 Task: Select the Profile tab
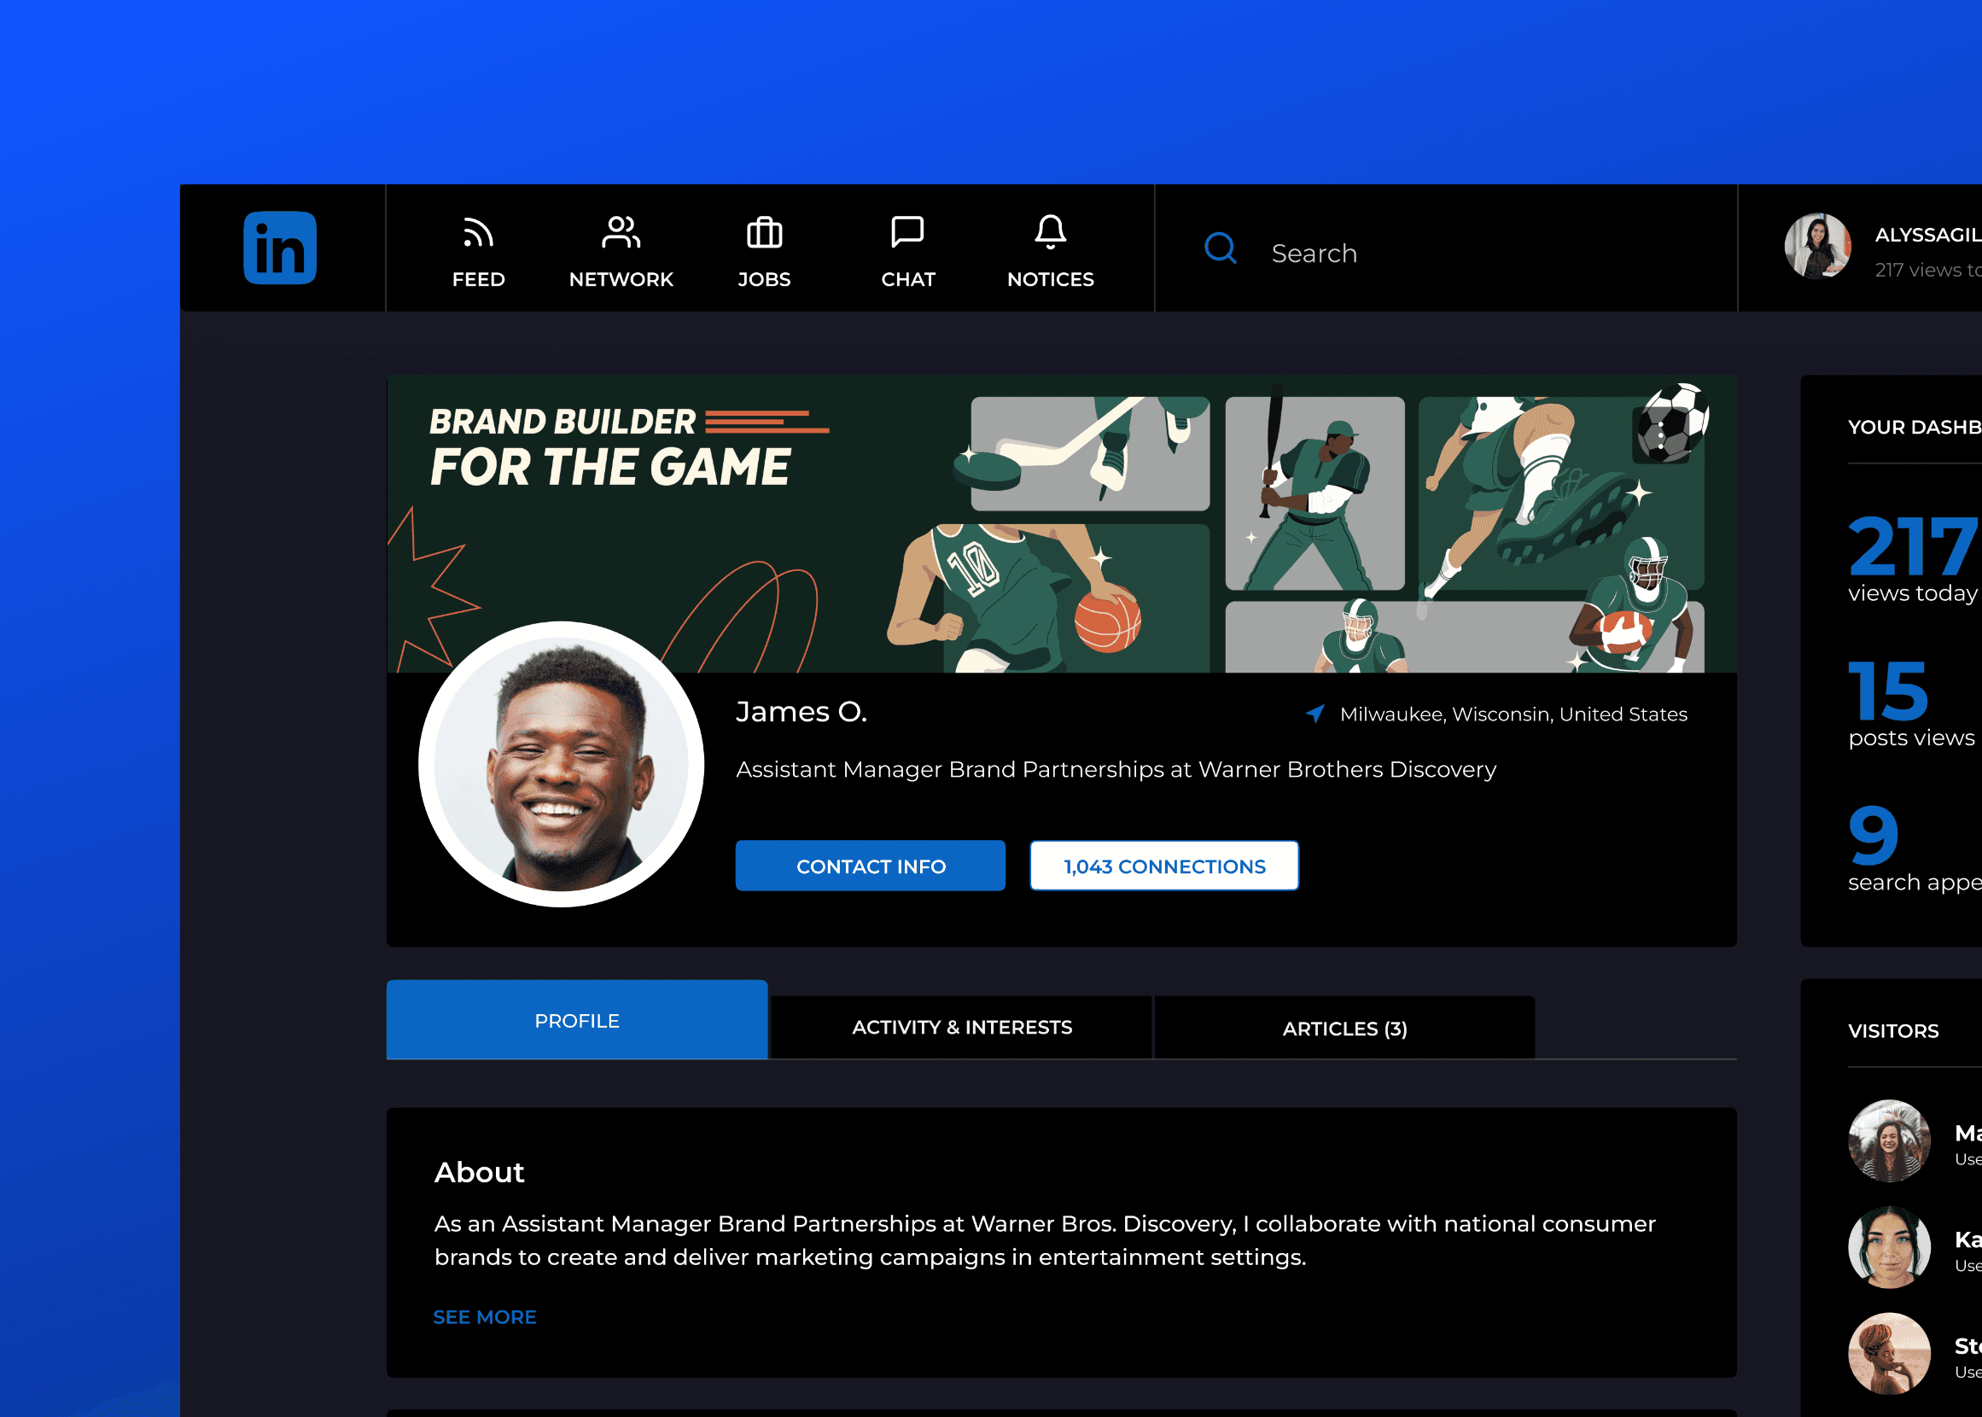[577, 1020]
